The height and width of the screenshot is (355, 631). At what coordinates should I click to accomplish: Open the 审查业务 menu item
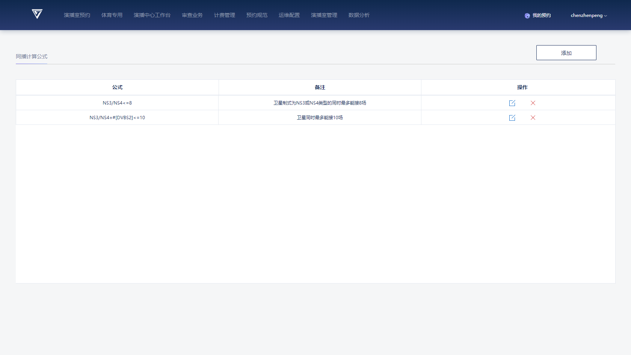[x=192, y=15]
